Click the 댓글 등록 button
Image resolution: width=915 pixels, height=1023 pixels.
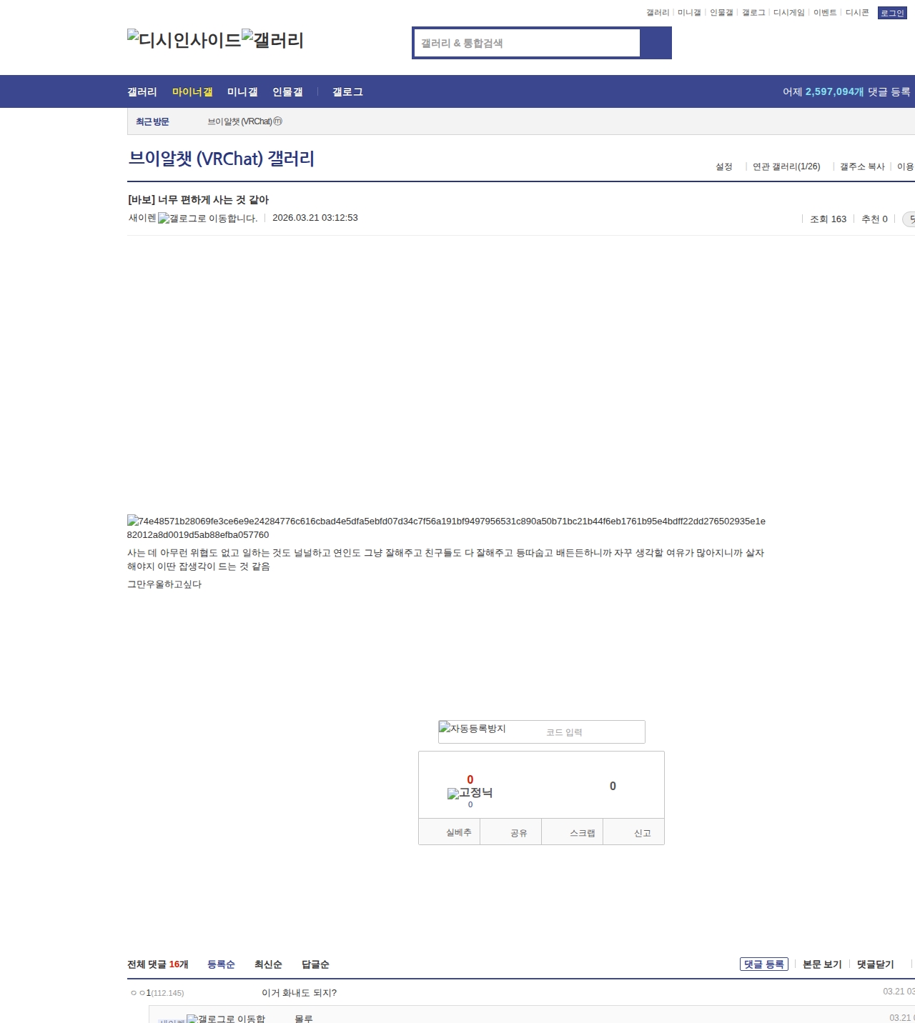point(764,964)
